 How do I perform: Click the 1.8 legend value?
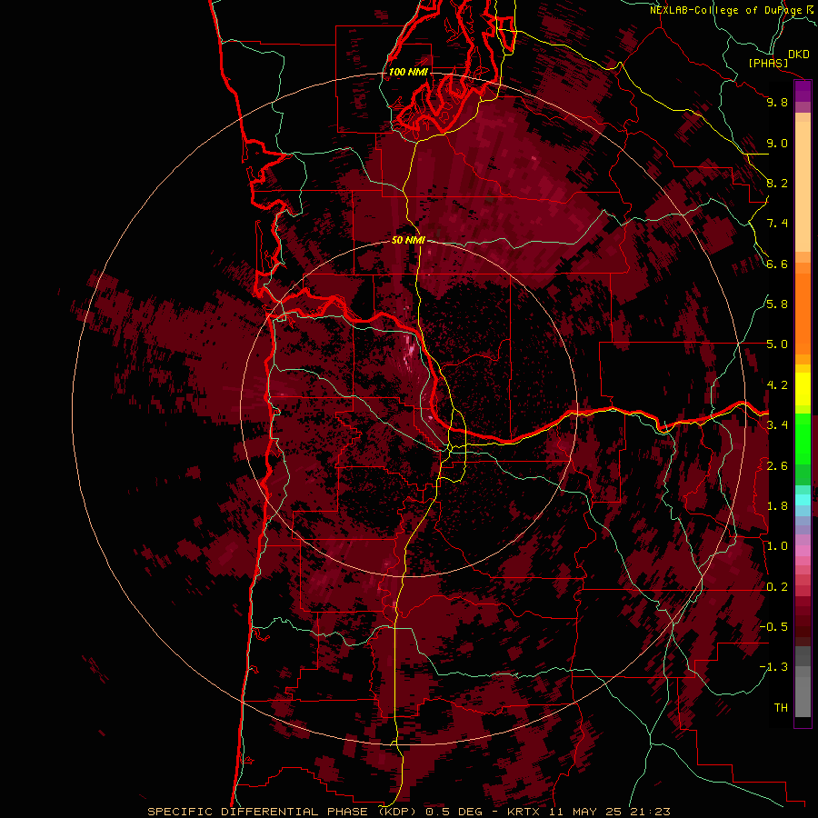pos(777,506)
